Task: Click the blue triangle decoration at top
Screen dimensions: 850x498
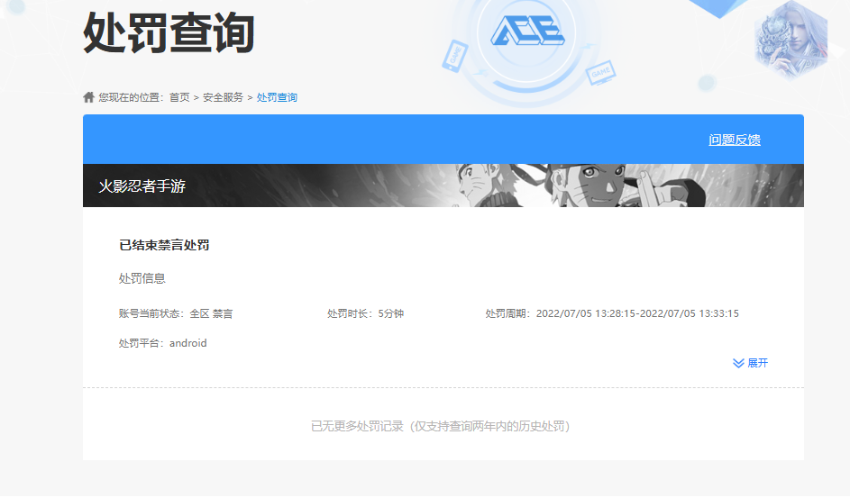Action: coord(722,7)
